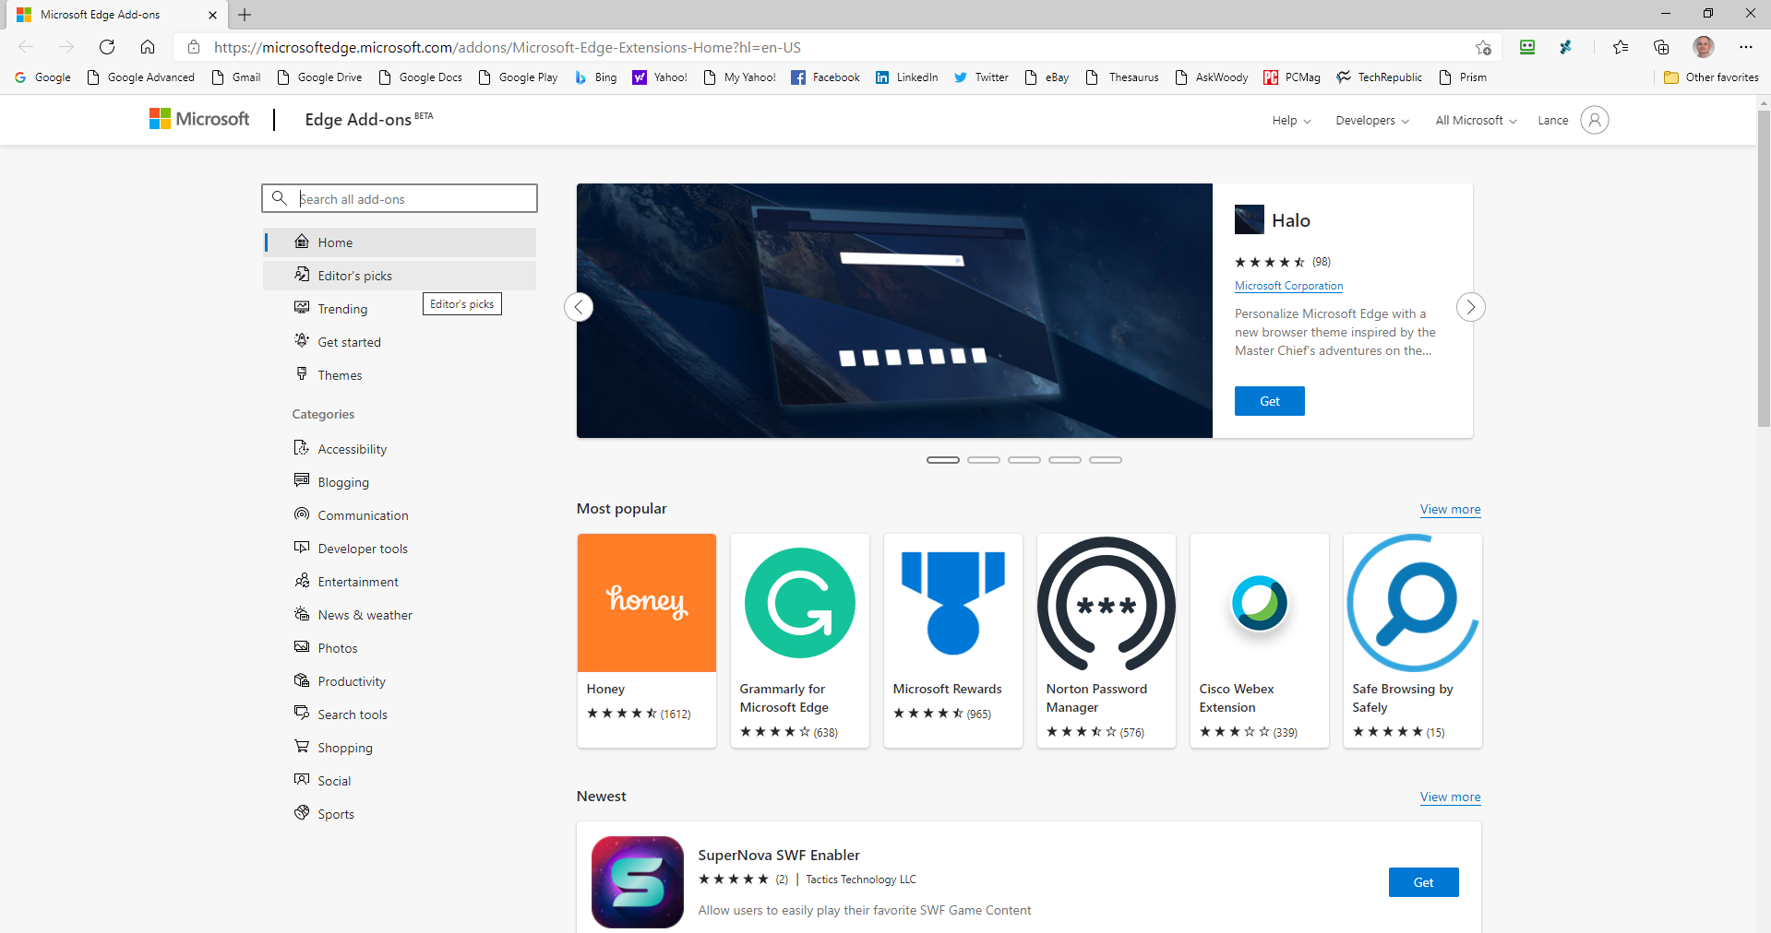The width and height of the screenshot is (1771, 933).
Task: Open Themes in the sidebar
Action: click(400, 375)
